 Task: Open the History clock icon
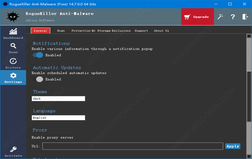coord(13,63)
